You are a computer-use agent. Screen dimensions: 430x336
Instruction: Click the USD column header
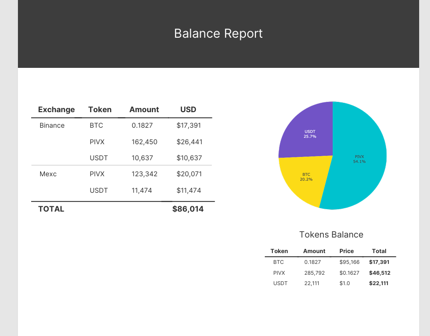pyautogui.click(x=188, y=109)
